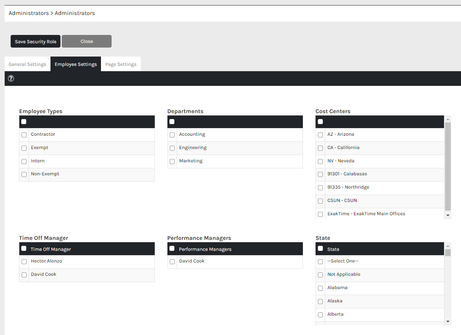Check the Engineering department

(172, 148)
